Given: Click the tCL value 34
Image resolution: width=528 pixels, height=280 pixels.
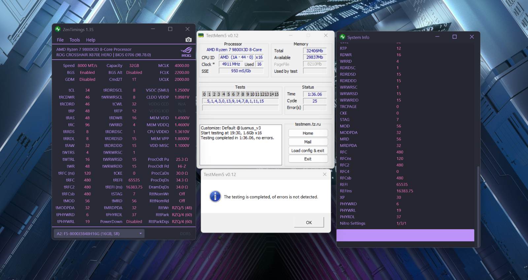Looking at the screenshot, I should tap(87, 90).
